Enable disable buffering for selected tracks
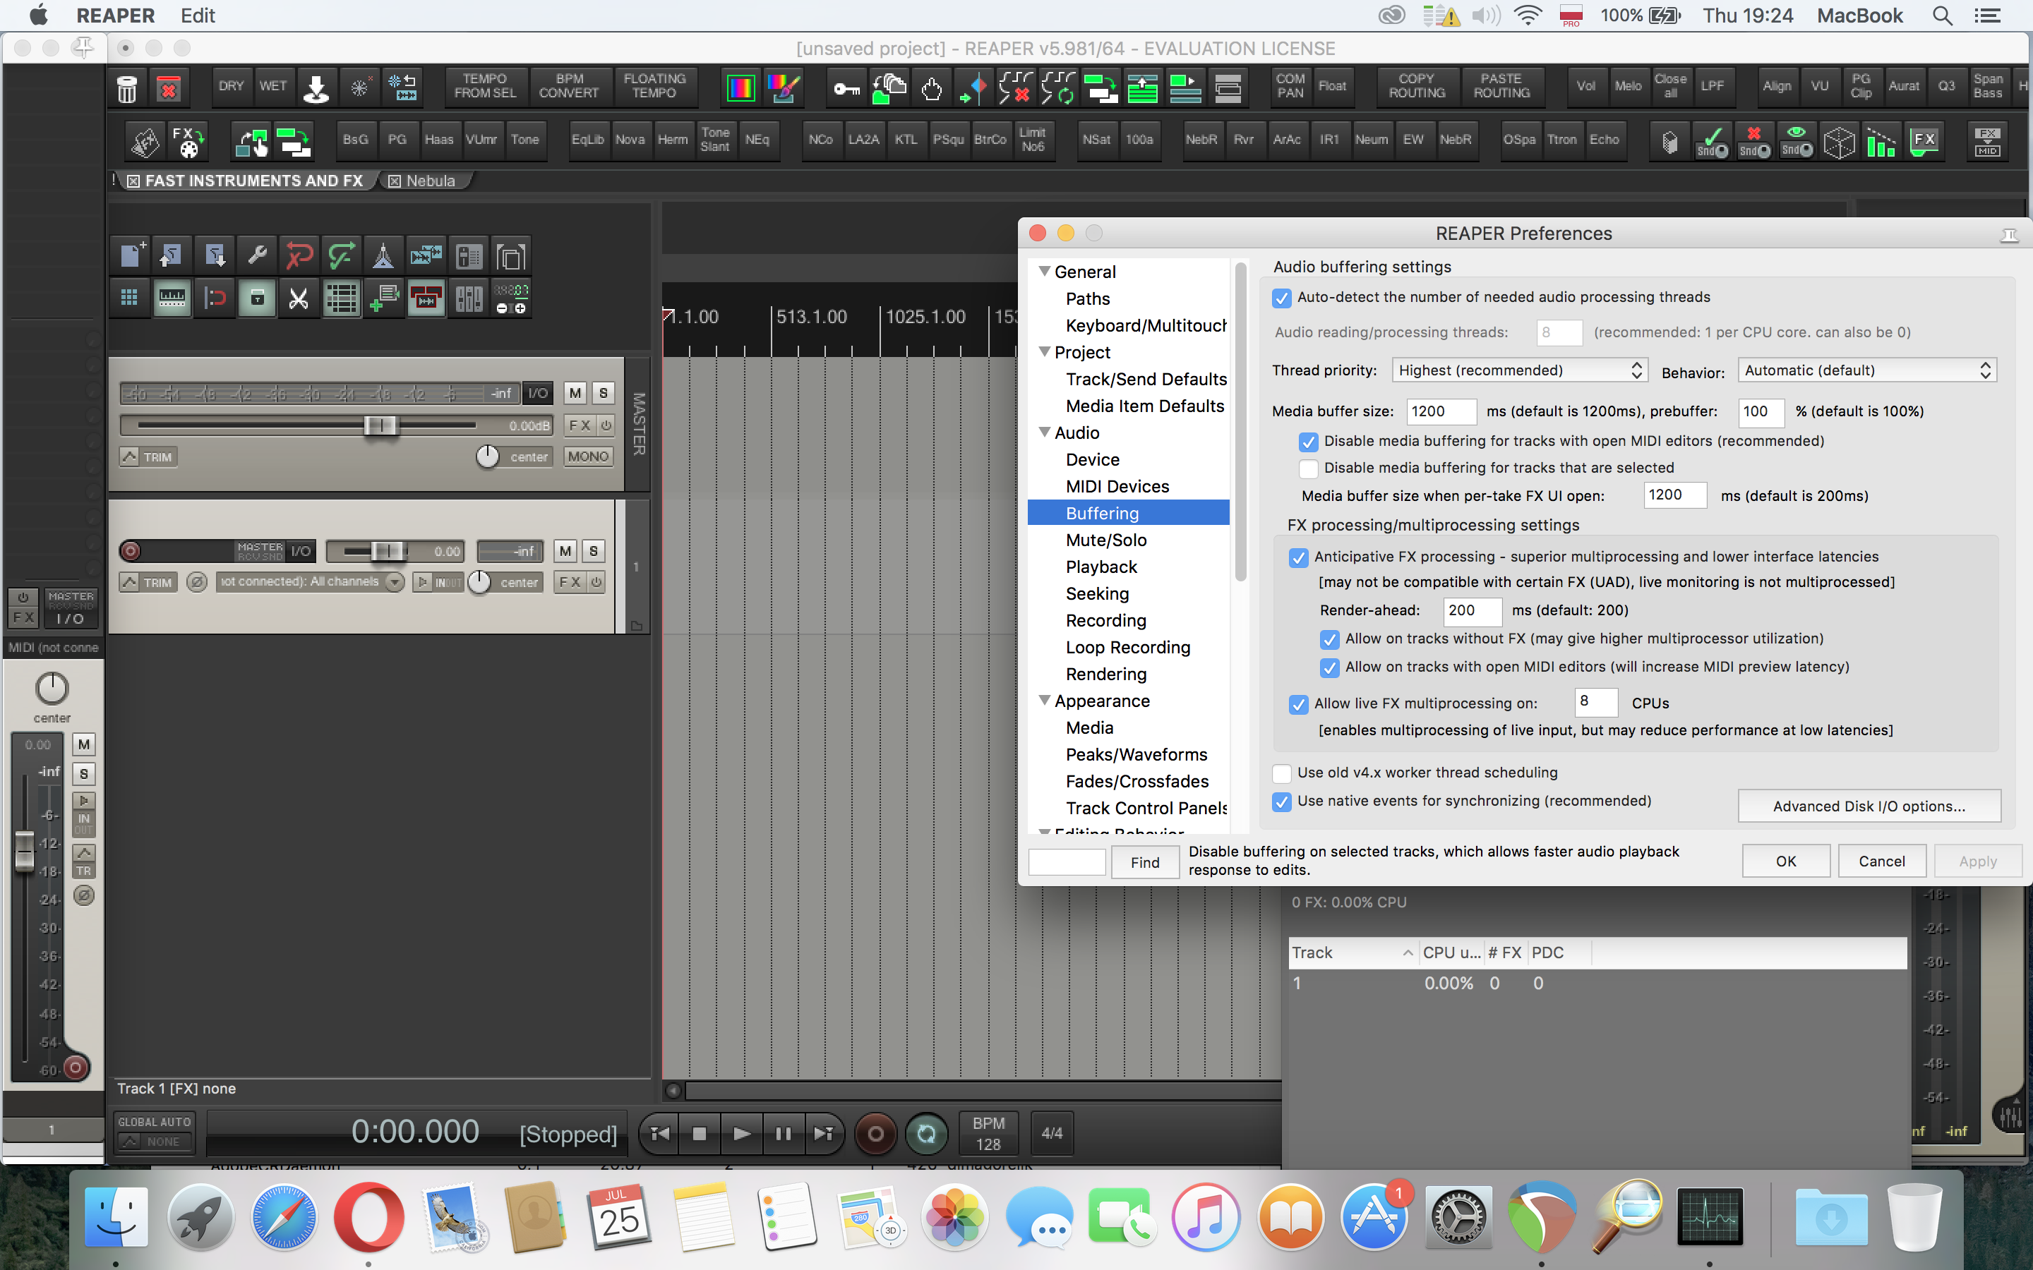This screenshot has width=2033, height=1270. coord(1308,468)
